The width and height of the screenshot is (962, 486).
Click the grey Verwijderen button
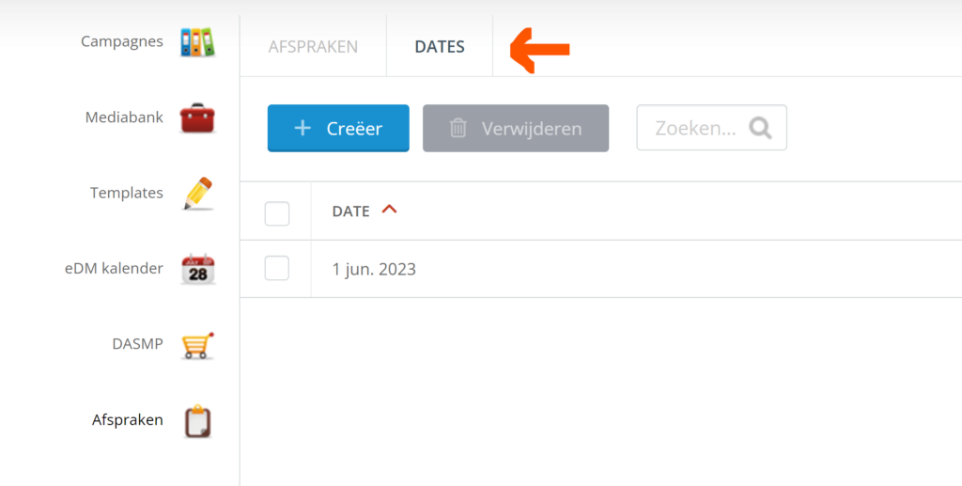516,128
